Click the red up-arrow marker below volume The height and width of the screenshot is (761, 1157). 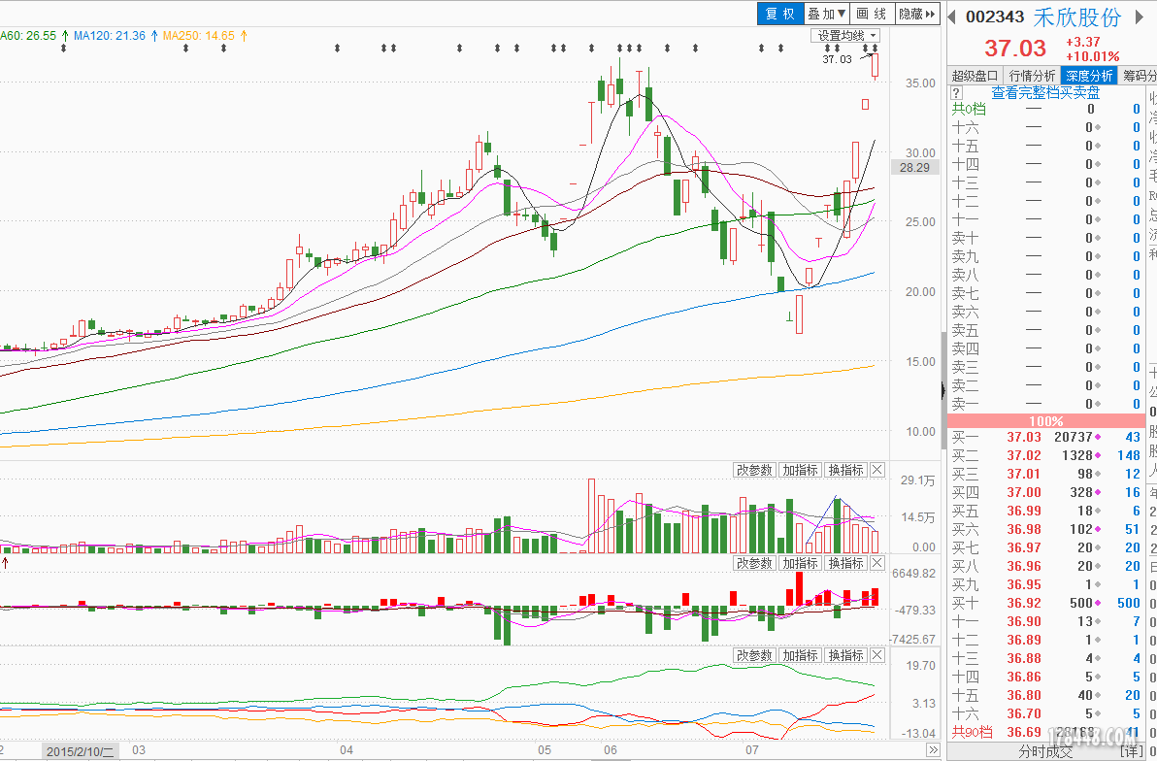5,564
